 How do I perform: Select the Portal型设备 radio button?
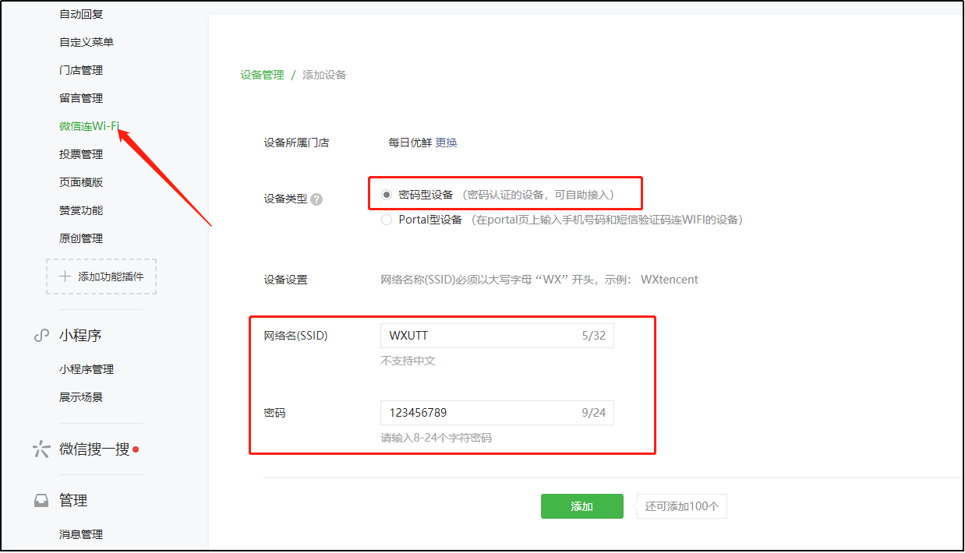(x=387, y=220)
